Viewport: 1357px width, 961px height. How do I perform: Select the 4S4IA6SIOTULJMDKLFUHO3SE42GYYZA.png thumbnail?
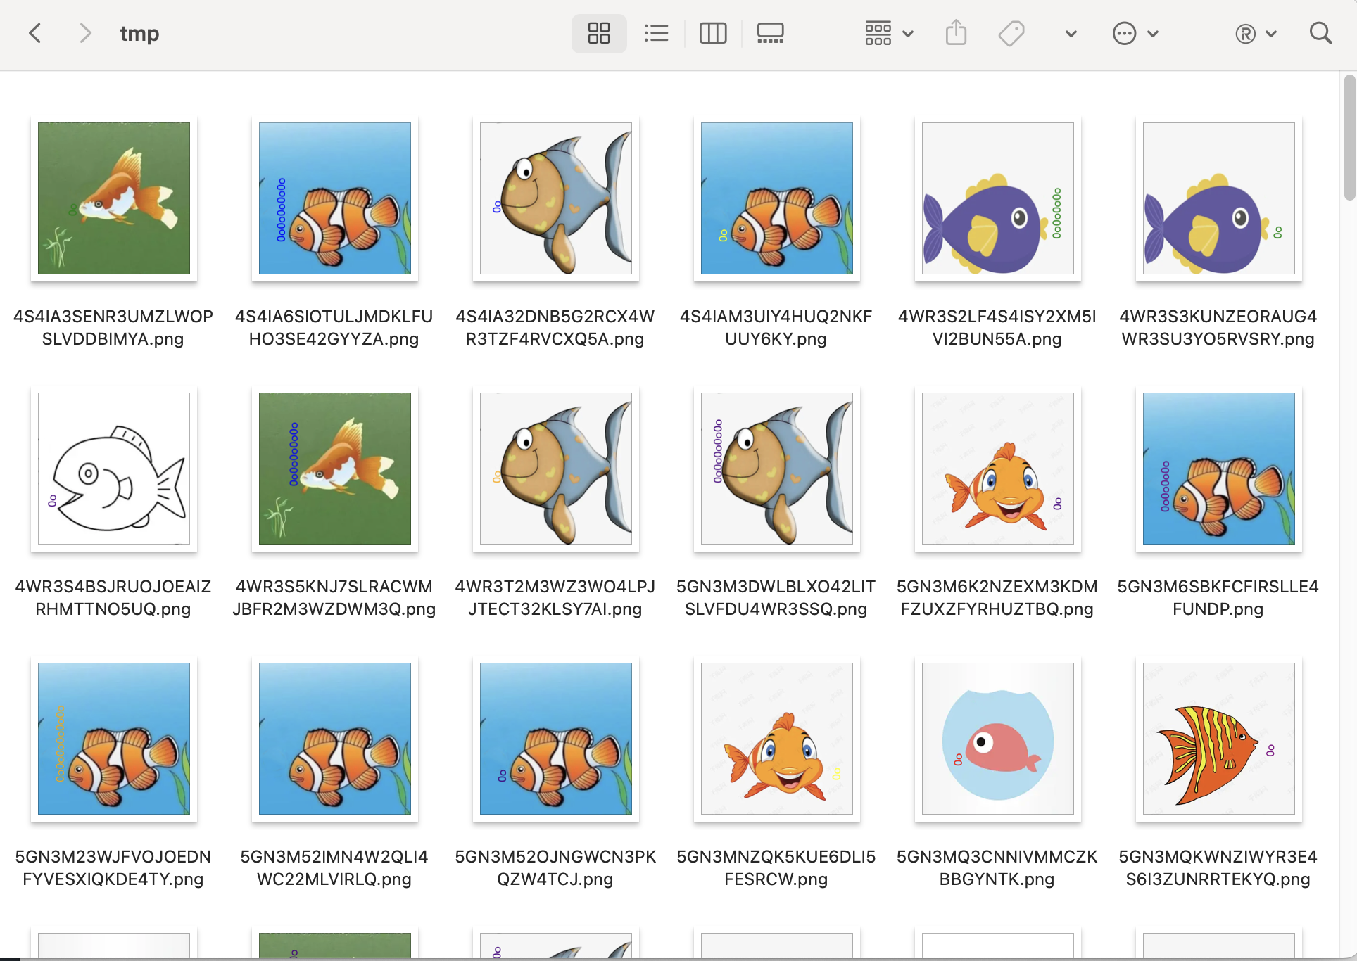click(335, 198)
